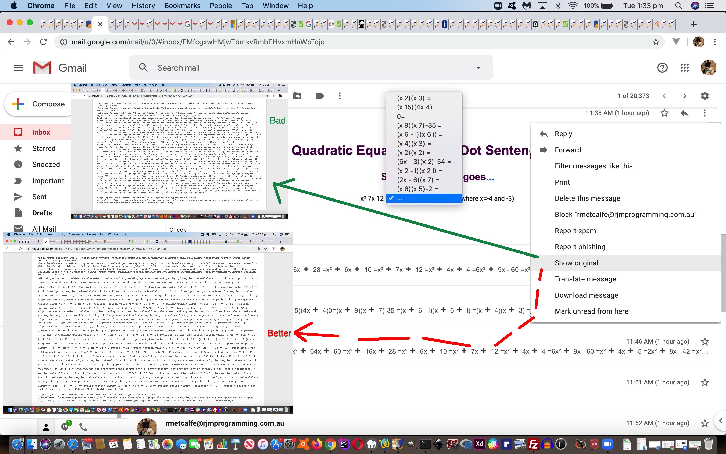Expand search options dropdown arrow

(478, 68)
